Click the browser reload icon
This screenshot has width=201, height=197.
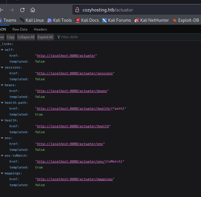22,10
